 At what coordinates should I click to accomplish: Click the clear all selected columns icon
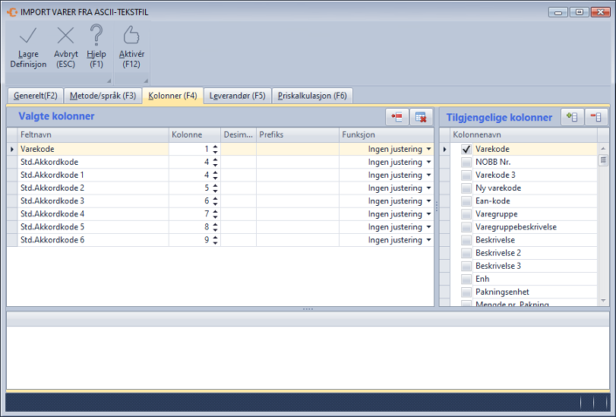tap(420, 117)
